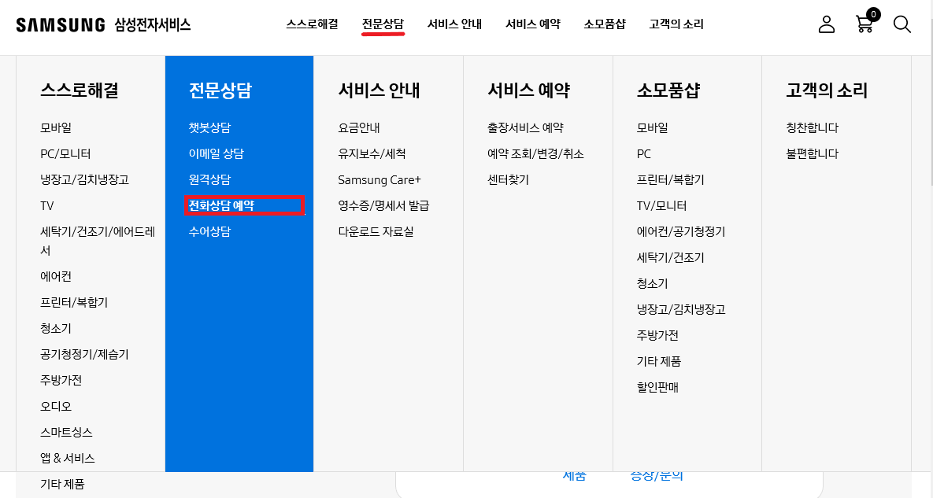Click the 서비스 예약 column heading
Screen dimensions: 933x498
point(528,90)
